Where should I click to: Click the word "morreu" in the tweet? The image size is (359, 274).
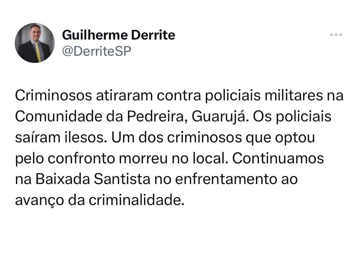click(x=143, y=159)
